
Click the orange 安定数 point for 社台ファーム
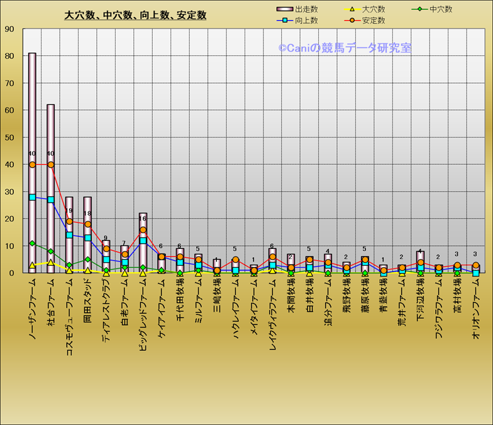[50, 165]
